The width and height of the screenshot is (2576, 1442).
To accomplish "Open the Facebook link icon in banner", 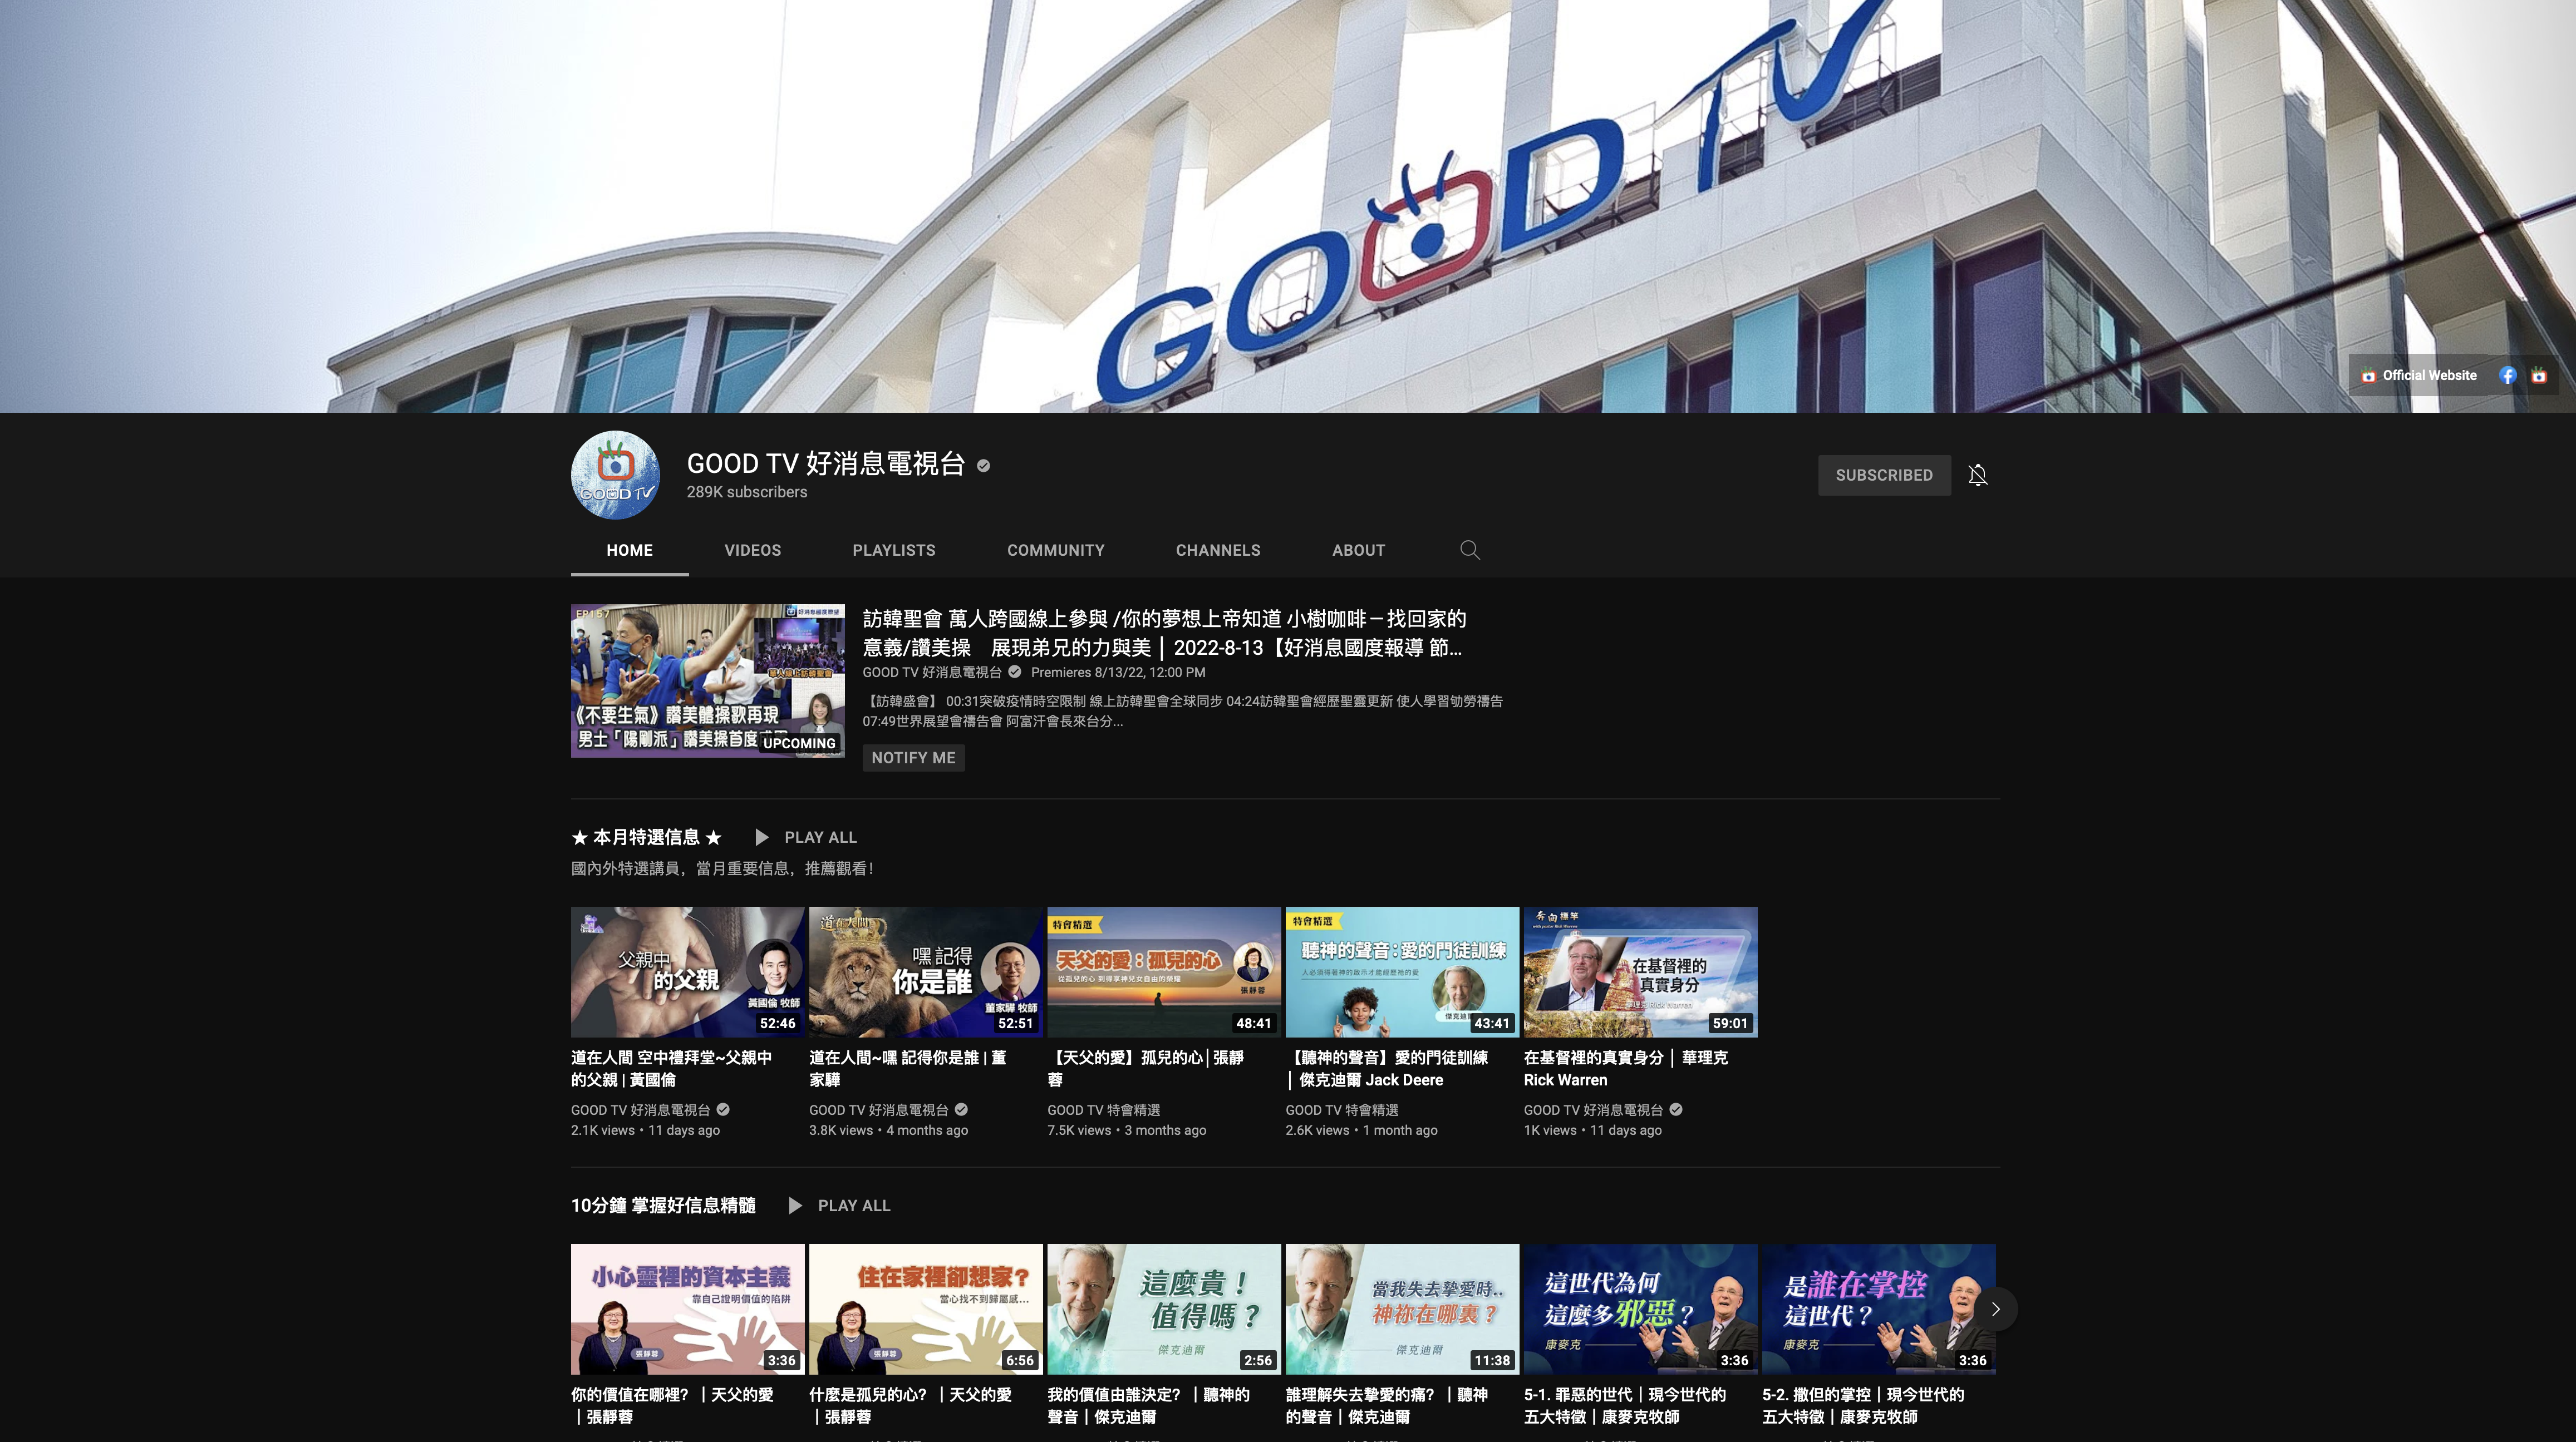I will pyautogui.click(x=2507, y=376).
